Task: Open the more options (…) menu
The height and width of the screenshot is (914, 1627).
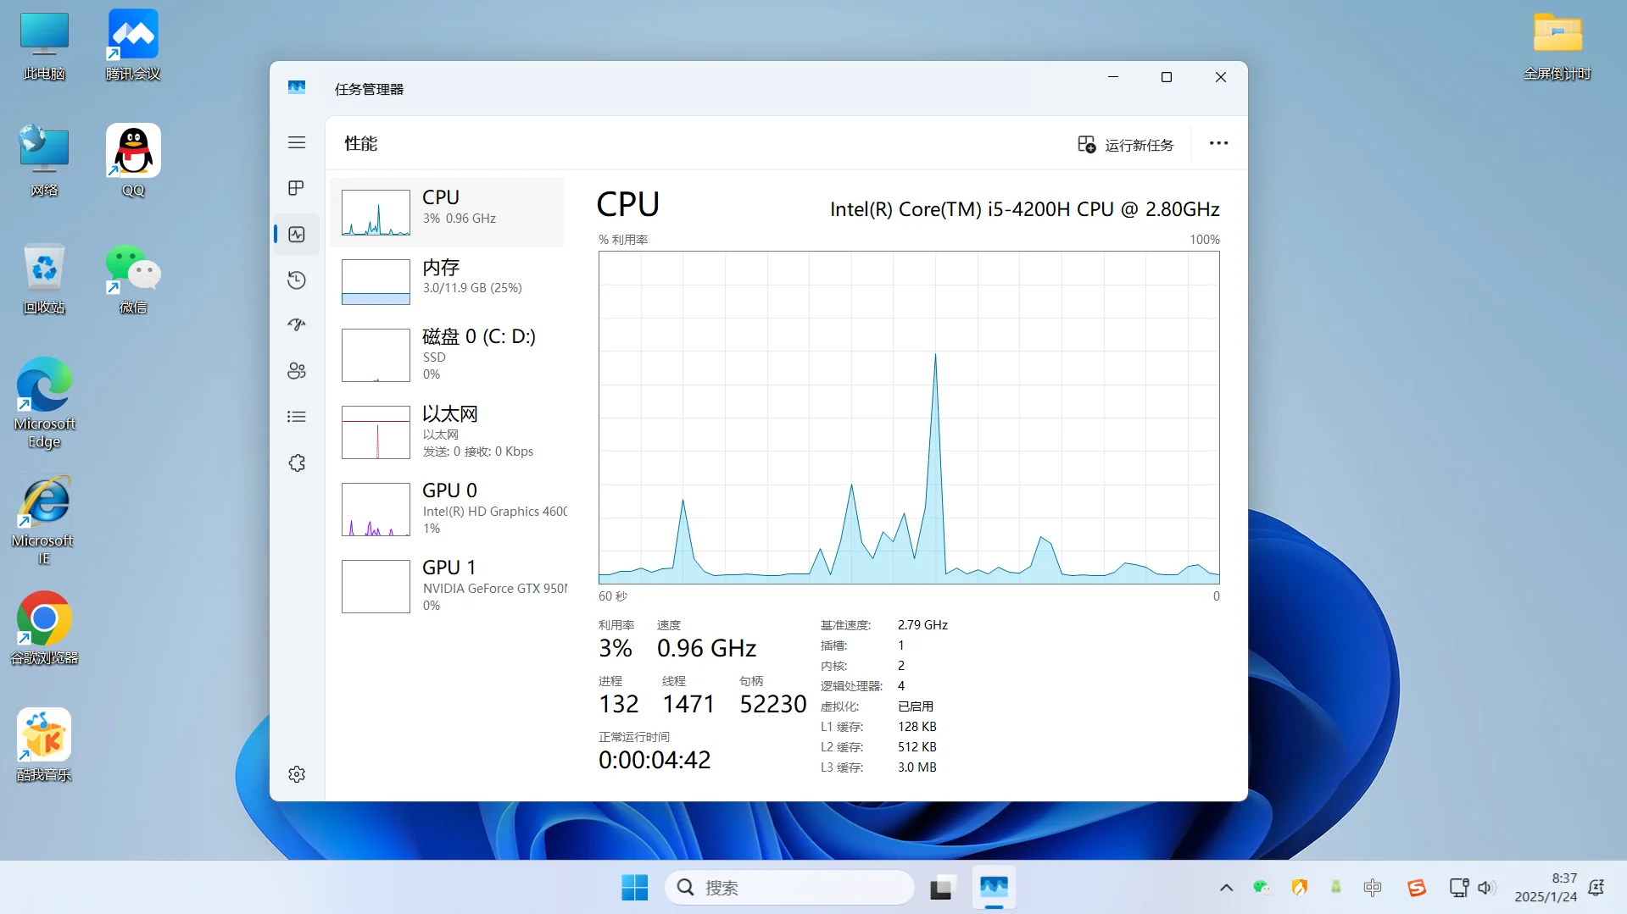Action: tap(1218, 143)
